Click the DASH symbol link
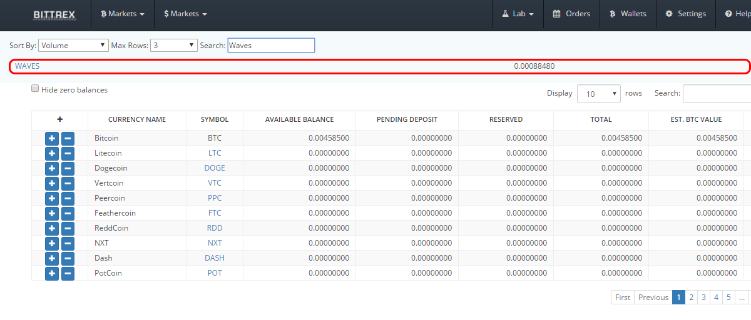 [x=215, y=258]
